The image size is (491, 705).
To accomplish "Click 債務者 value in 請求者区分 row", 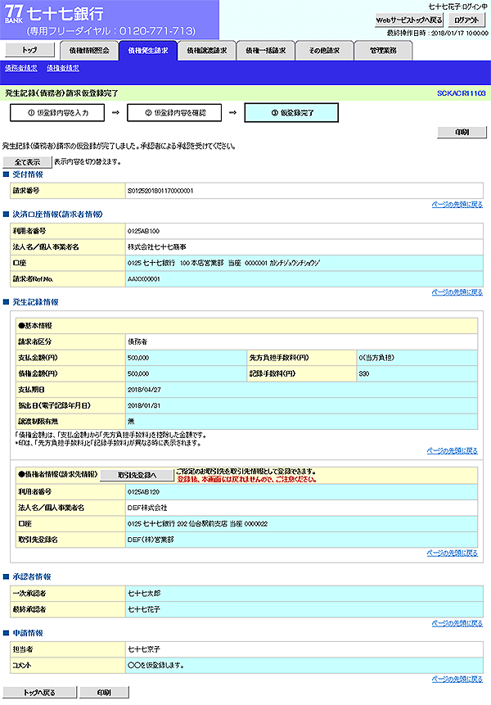I will pos(137,341).
